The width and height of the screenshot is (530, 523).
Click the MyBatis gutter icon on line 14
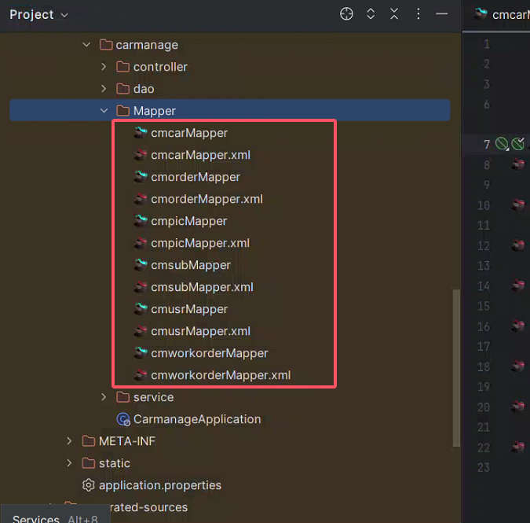[518, 285]
